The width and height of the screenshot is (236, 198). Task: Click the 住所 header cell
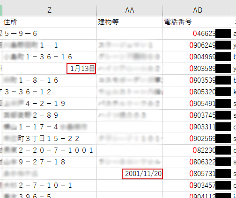50,22
